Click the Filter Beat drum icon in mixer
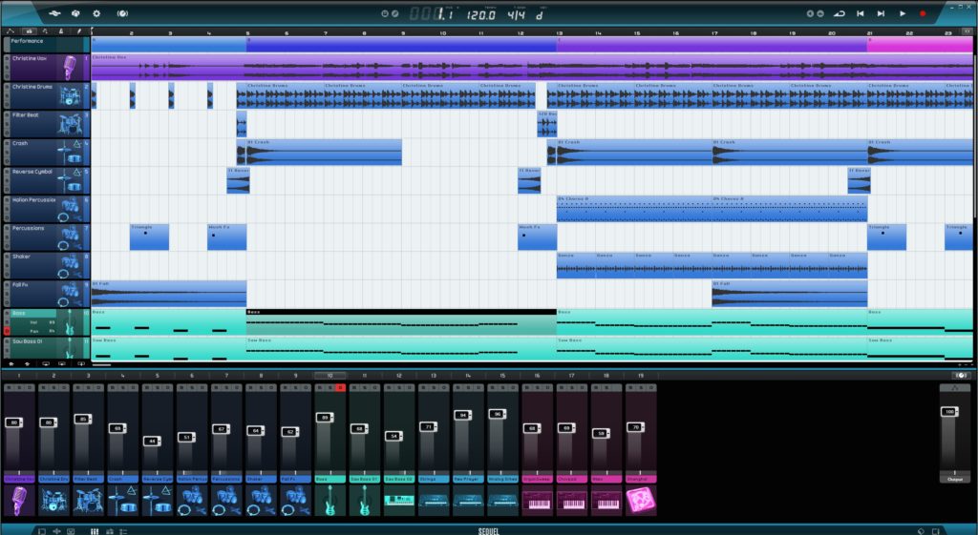The height and width of the screenshot is (535, 978). (x=88, y=500)
